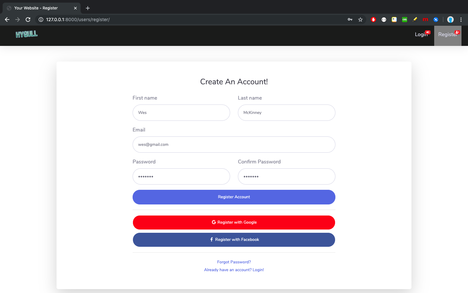This screenshot has width=468, height=293.
Task: Register with Google button
Action: coord(234,222)
